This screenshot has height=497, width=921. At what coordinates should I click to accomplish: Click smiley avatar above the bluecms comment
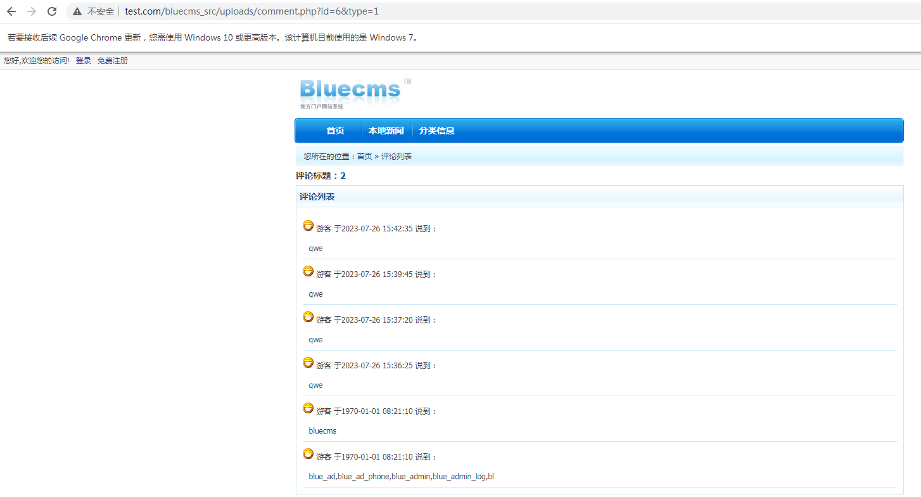[x=308, y=408]
